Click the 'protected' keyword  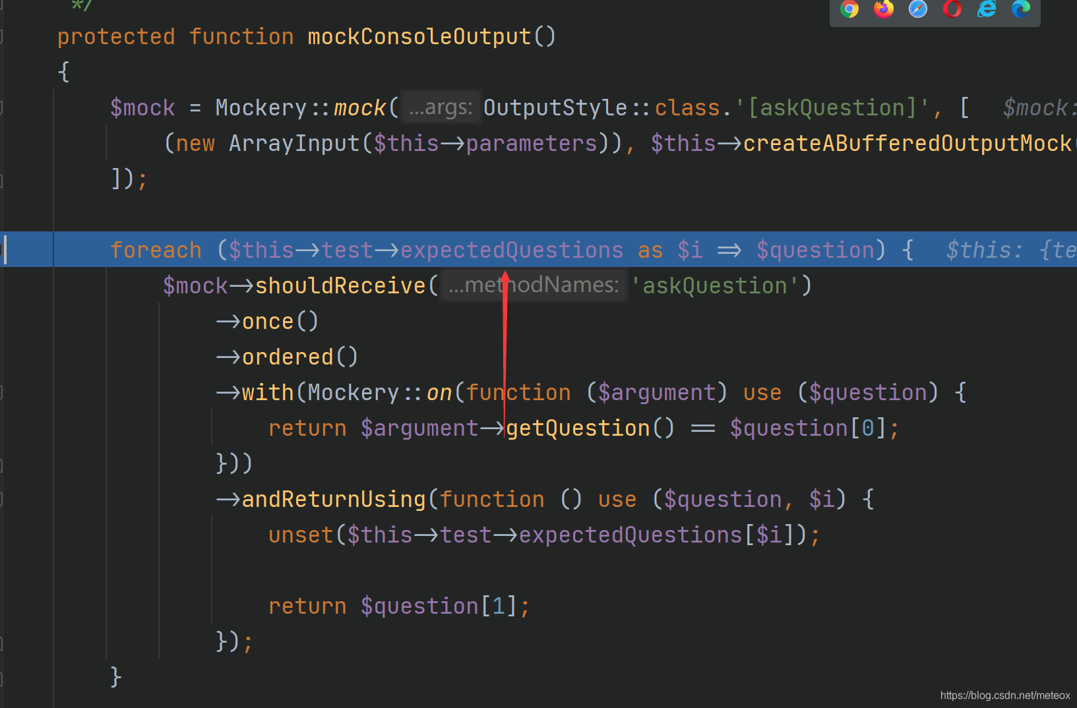116,37
